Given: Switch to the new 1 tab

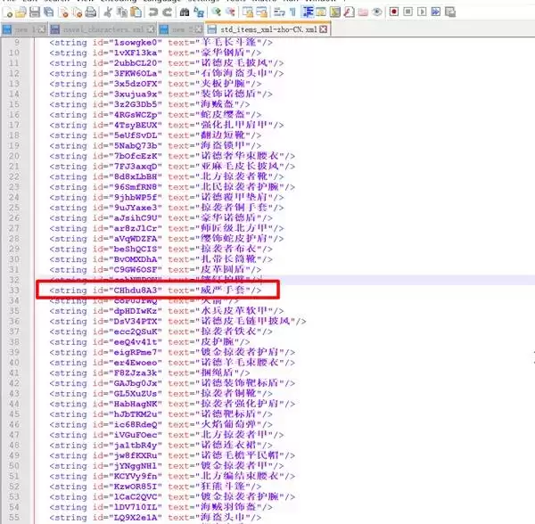Looking at the screenshot, I should pos(20,29).
